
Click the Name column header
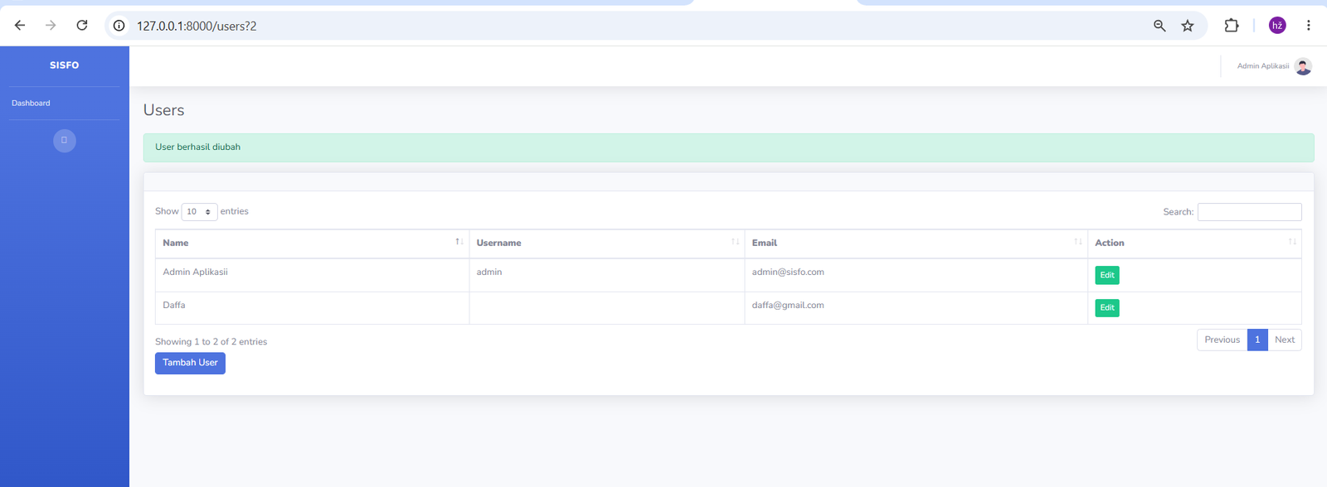(312, 243)
